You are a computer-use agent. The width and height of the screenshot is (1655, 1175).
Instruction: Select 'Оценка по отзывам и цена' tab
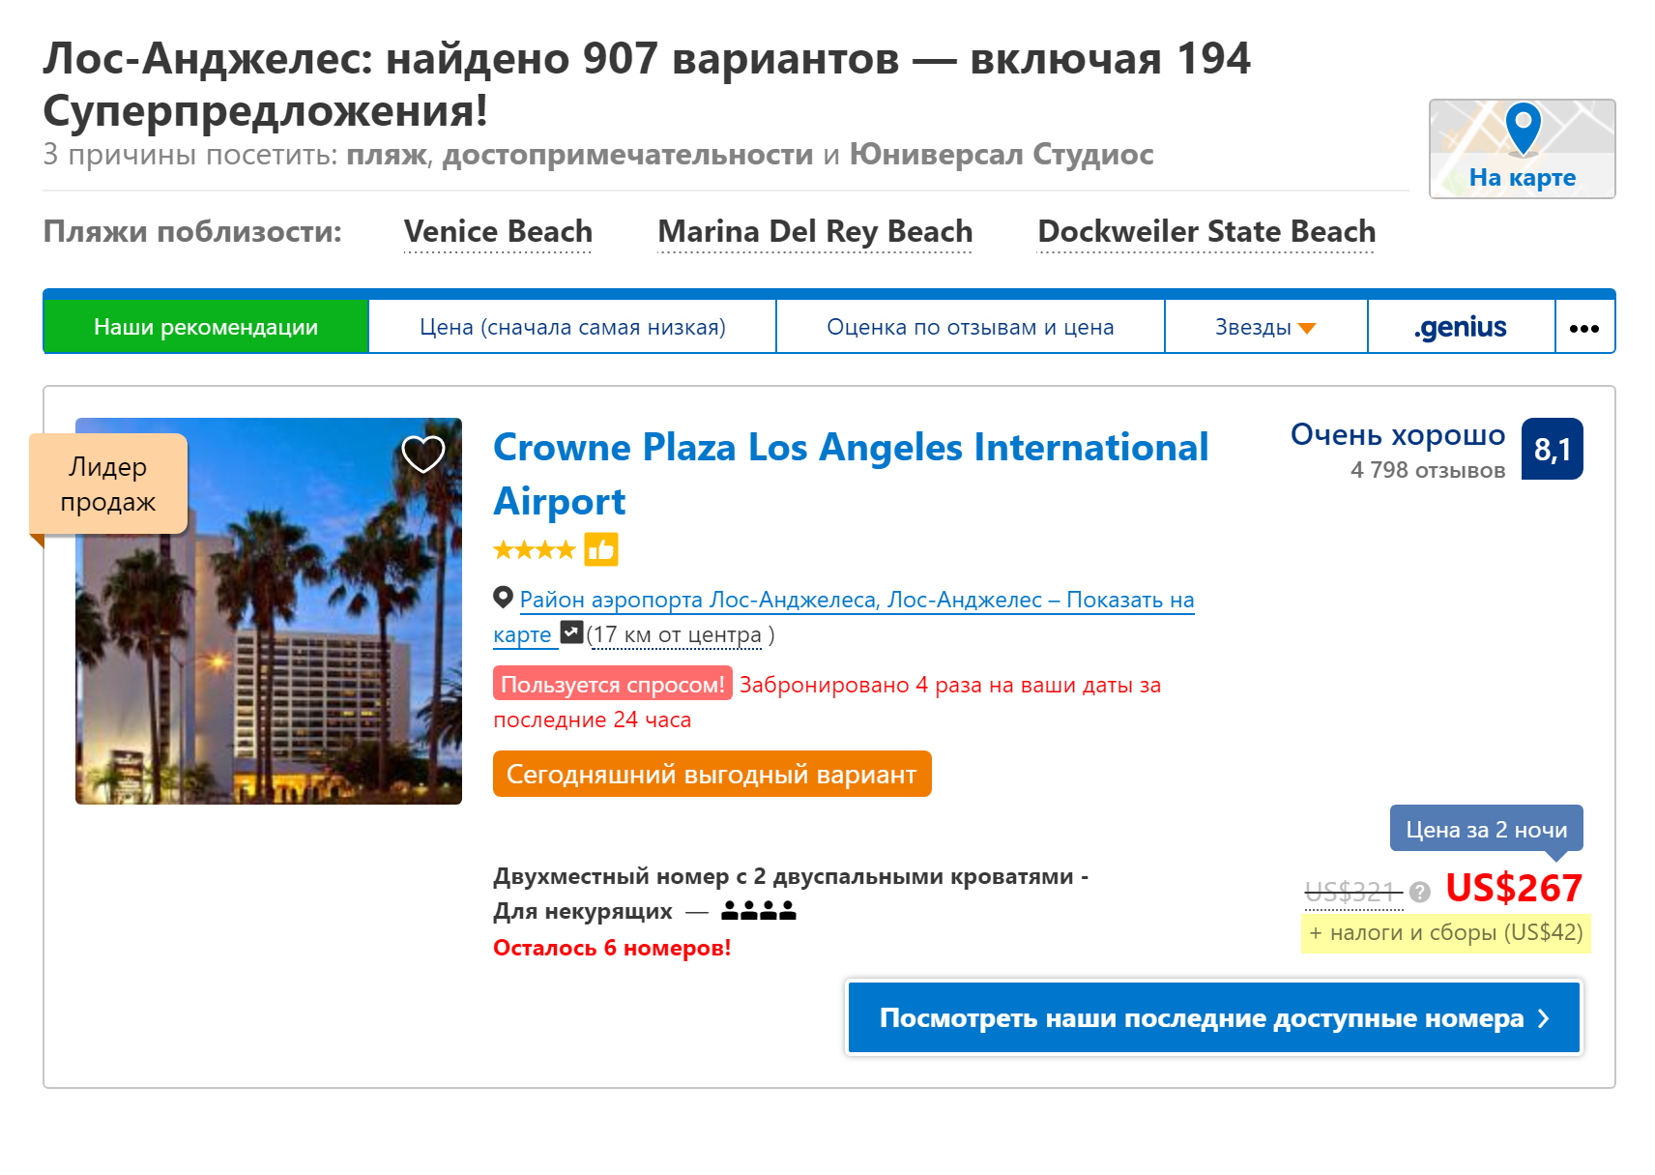click(970, 328)
